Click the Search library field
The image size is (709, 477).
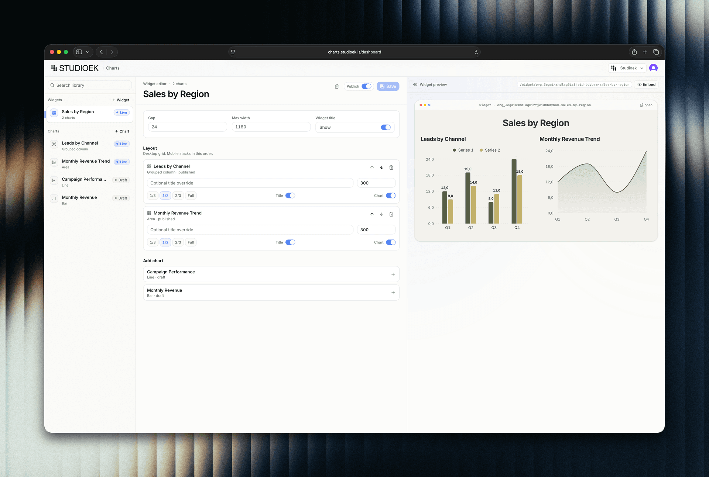(90, 85)
